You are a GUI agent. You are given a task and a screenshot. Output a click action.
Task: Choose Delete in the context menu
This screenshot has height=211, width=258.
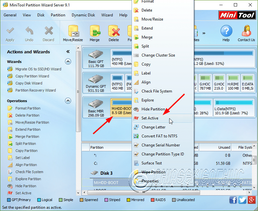tap(162, 10)
